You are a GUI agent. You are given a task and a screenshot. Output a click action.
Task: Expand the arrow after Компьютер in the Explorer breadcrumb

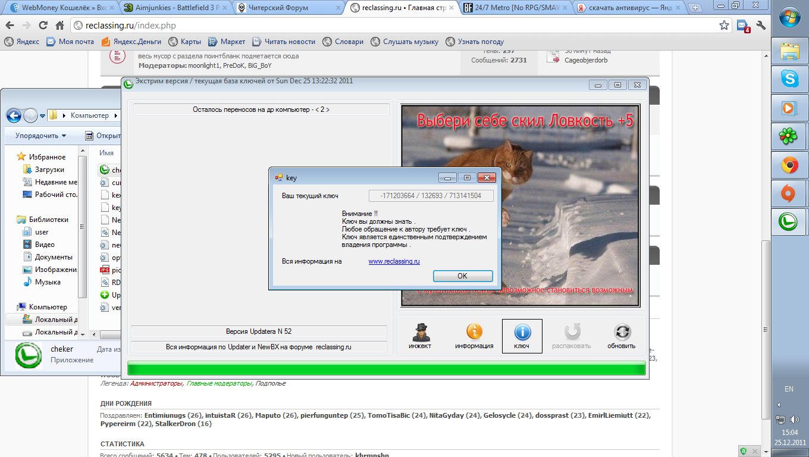[x=115, y=115]
